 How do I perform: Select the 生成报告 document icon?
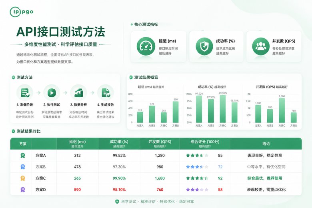(x=106, y=92)
